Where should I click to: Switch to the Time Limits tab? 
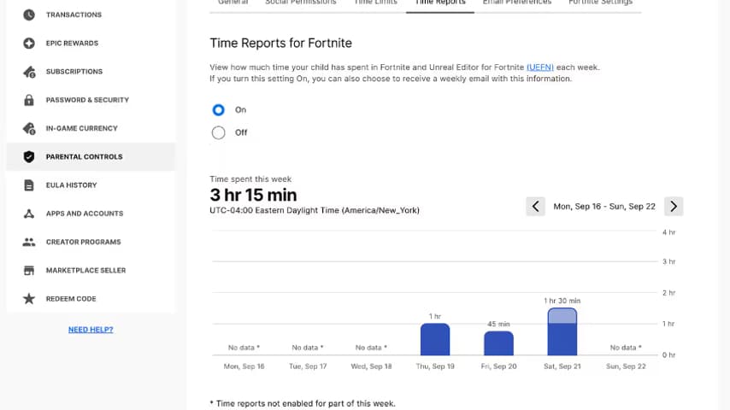(376, 3)
